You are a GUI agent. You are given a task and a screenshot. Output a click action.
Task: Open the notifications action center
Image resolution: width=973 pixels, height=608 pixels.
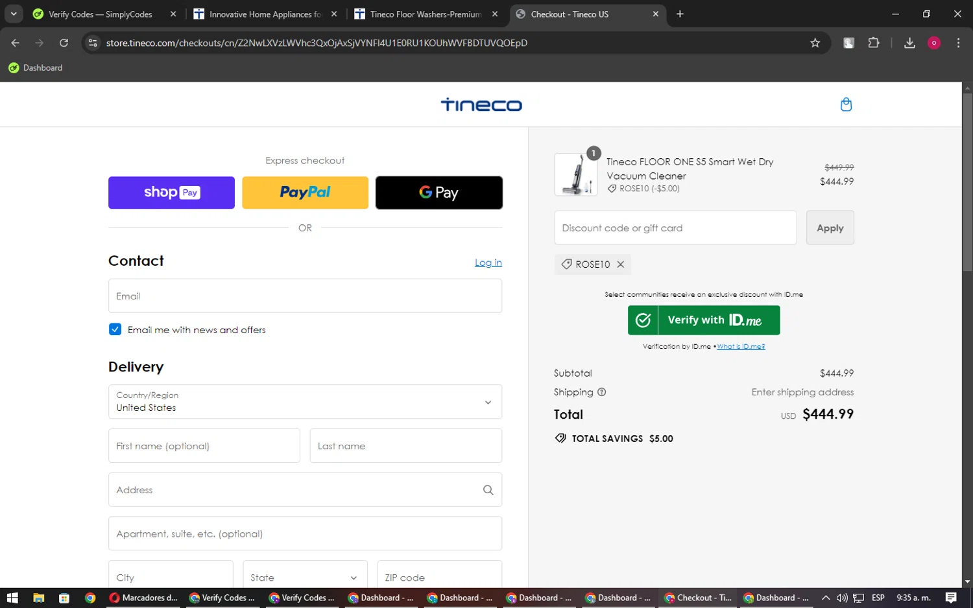click(951, 598)
